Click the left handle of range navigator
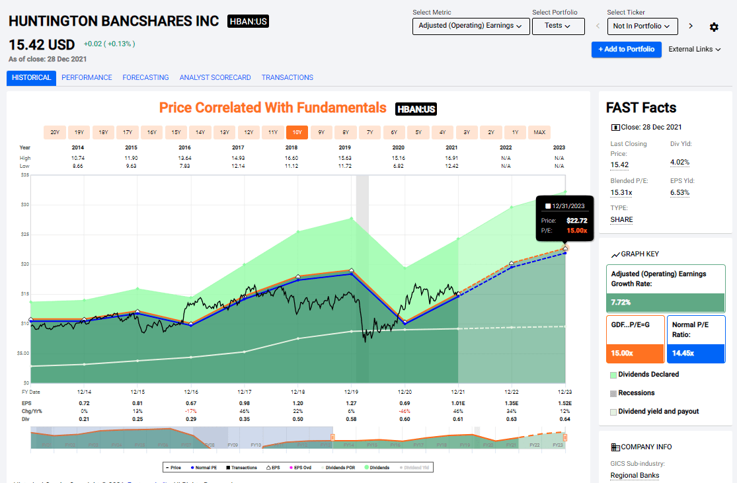This screenshot has width=737, height=483. click(332, 438)
